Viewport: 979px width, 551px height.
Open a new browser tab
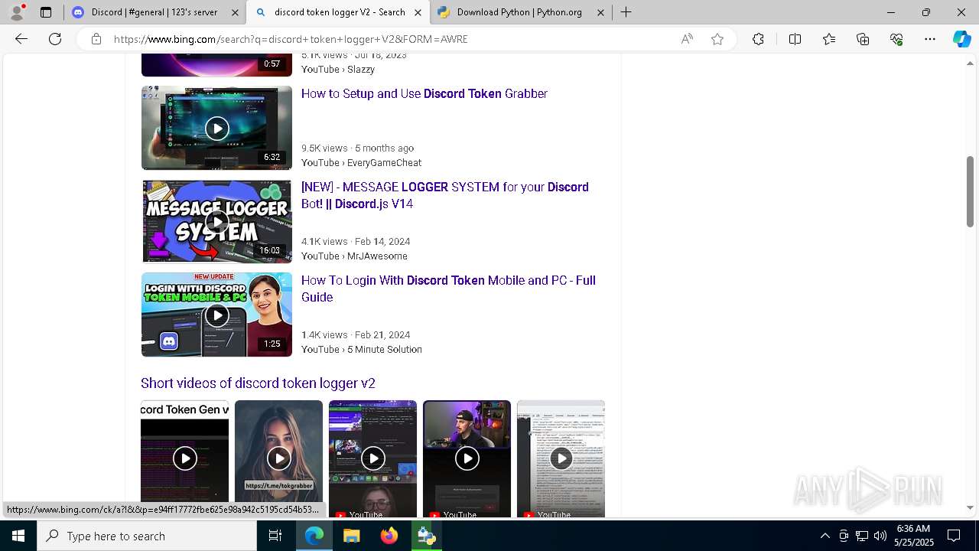tap(626, 12)
